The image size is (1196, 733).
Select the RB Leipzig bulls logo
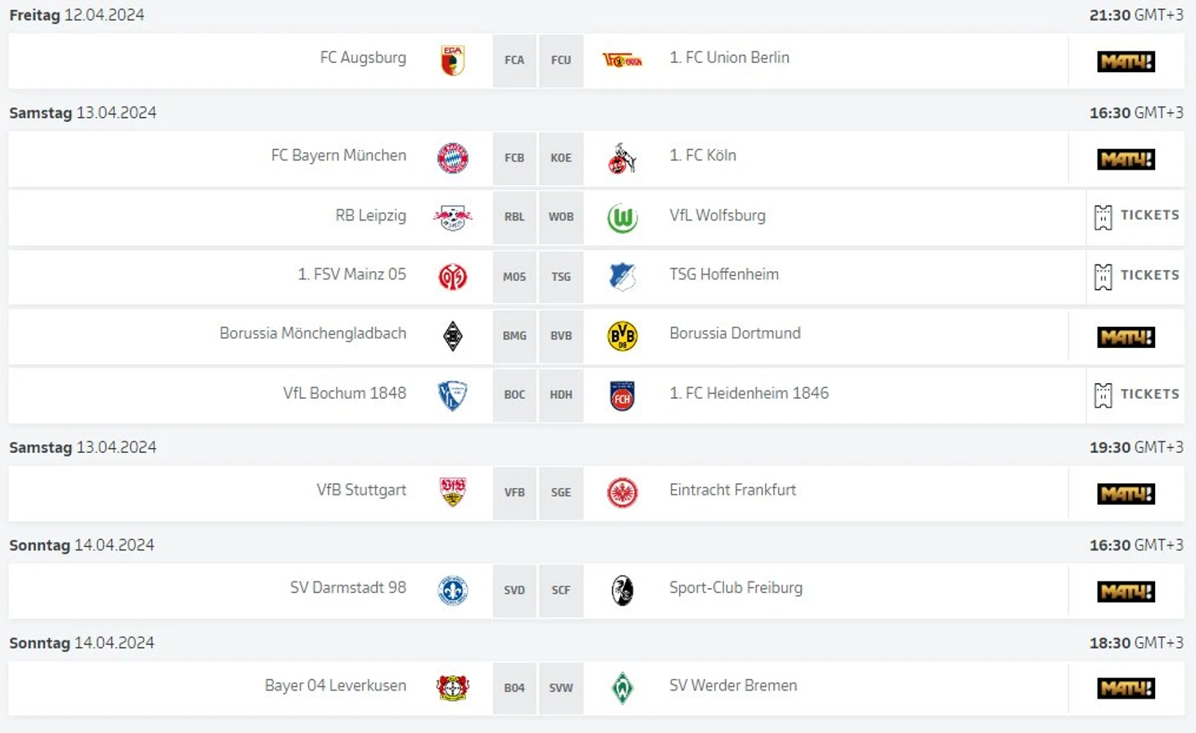(452, 218)
